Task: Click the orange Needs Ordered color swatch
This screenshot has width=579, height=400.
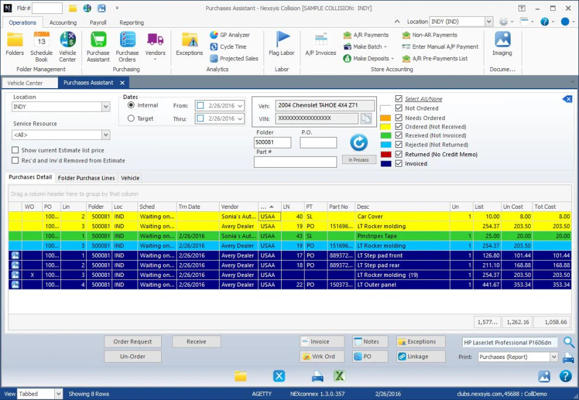Action: tap(385, 118)
